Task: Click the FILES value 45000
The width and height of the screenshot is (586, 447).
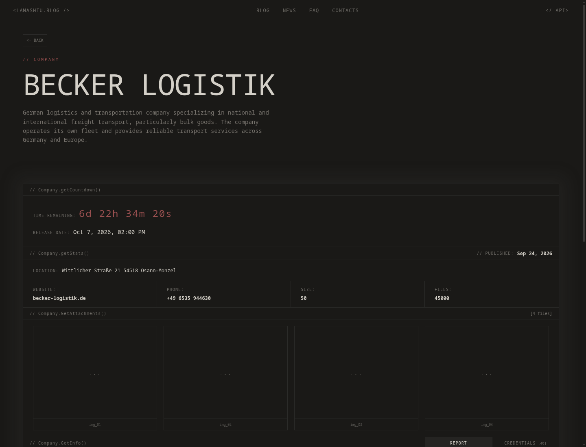Action: coord(442,298)
